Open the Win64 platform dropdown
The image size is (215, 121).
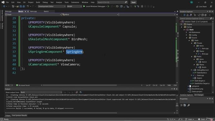point(74,6)
